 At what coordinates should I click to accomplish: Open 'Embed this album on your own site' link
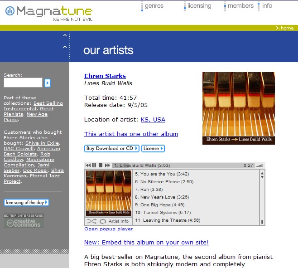(146, 243)
